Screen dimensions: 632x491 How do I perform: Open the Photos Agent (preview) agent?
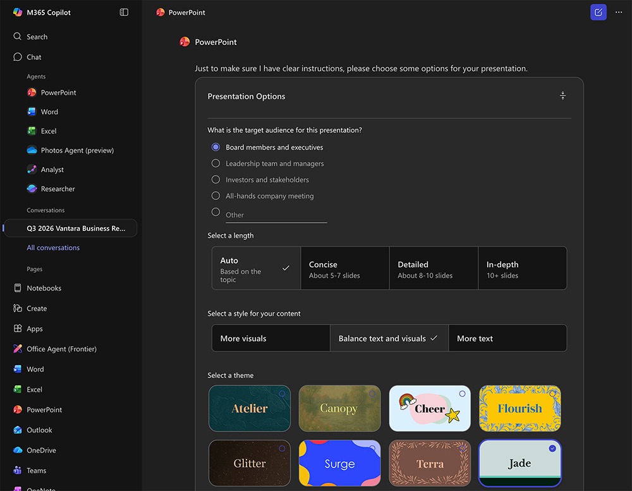click(77, 151)
